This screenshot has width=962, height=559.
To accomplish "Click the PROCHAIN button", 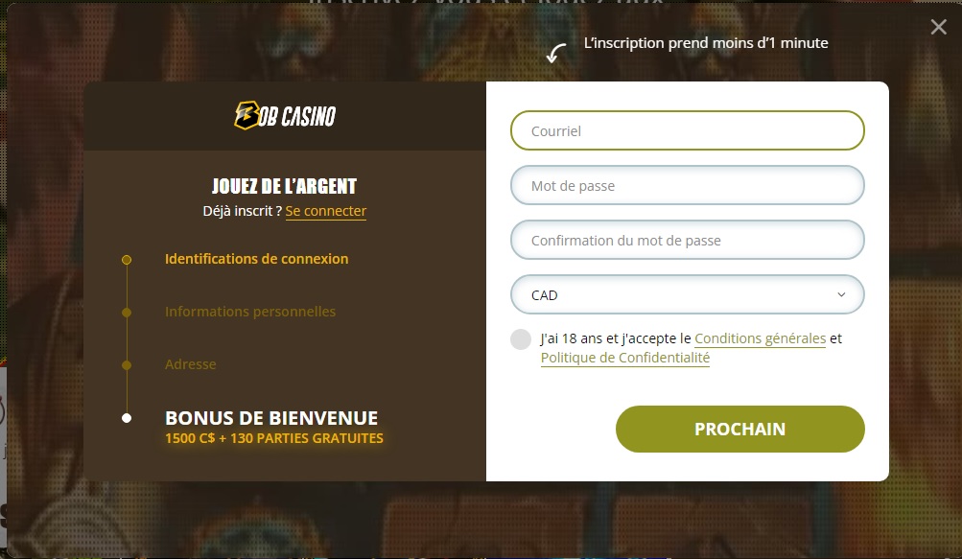I will 739,429.
